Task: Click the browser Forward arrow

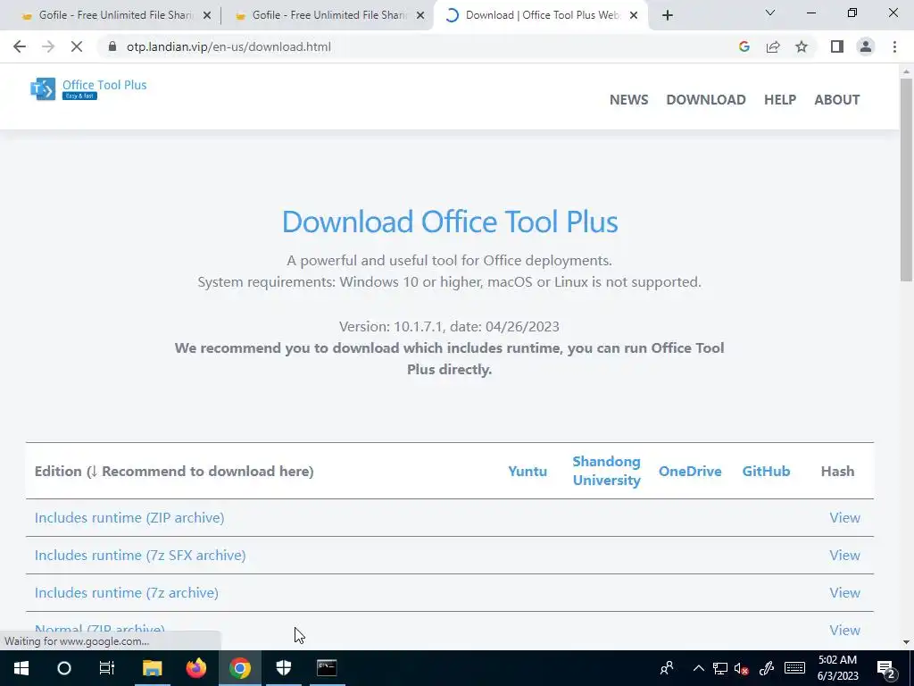Action: point(48,46)
